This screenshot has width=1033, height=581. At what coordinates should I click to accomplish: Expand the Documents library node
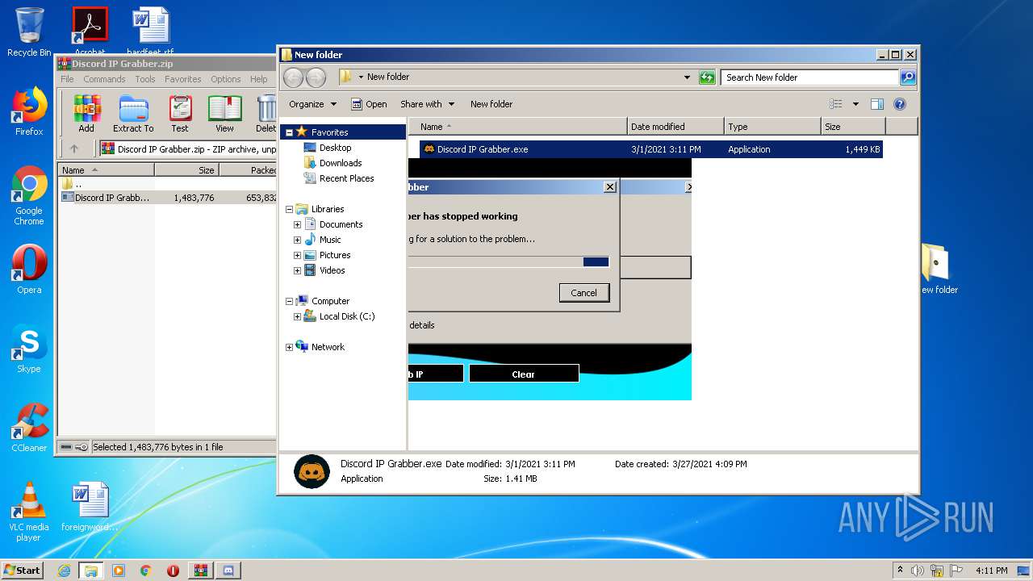(x=297, y=224)
